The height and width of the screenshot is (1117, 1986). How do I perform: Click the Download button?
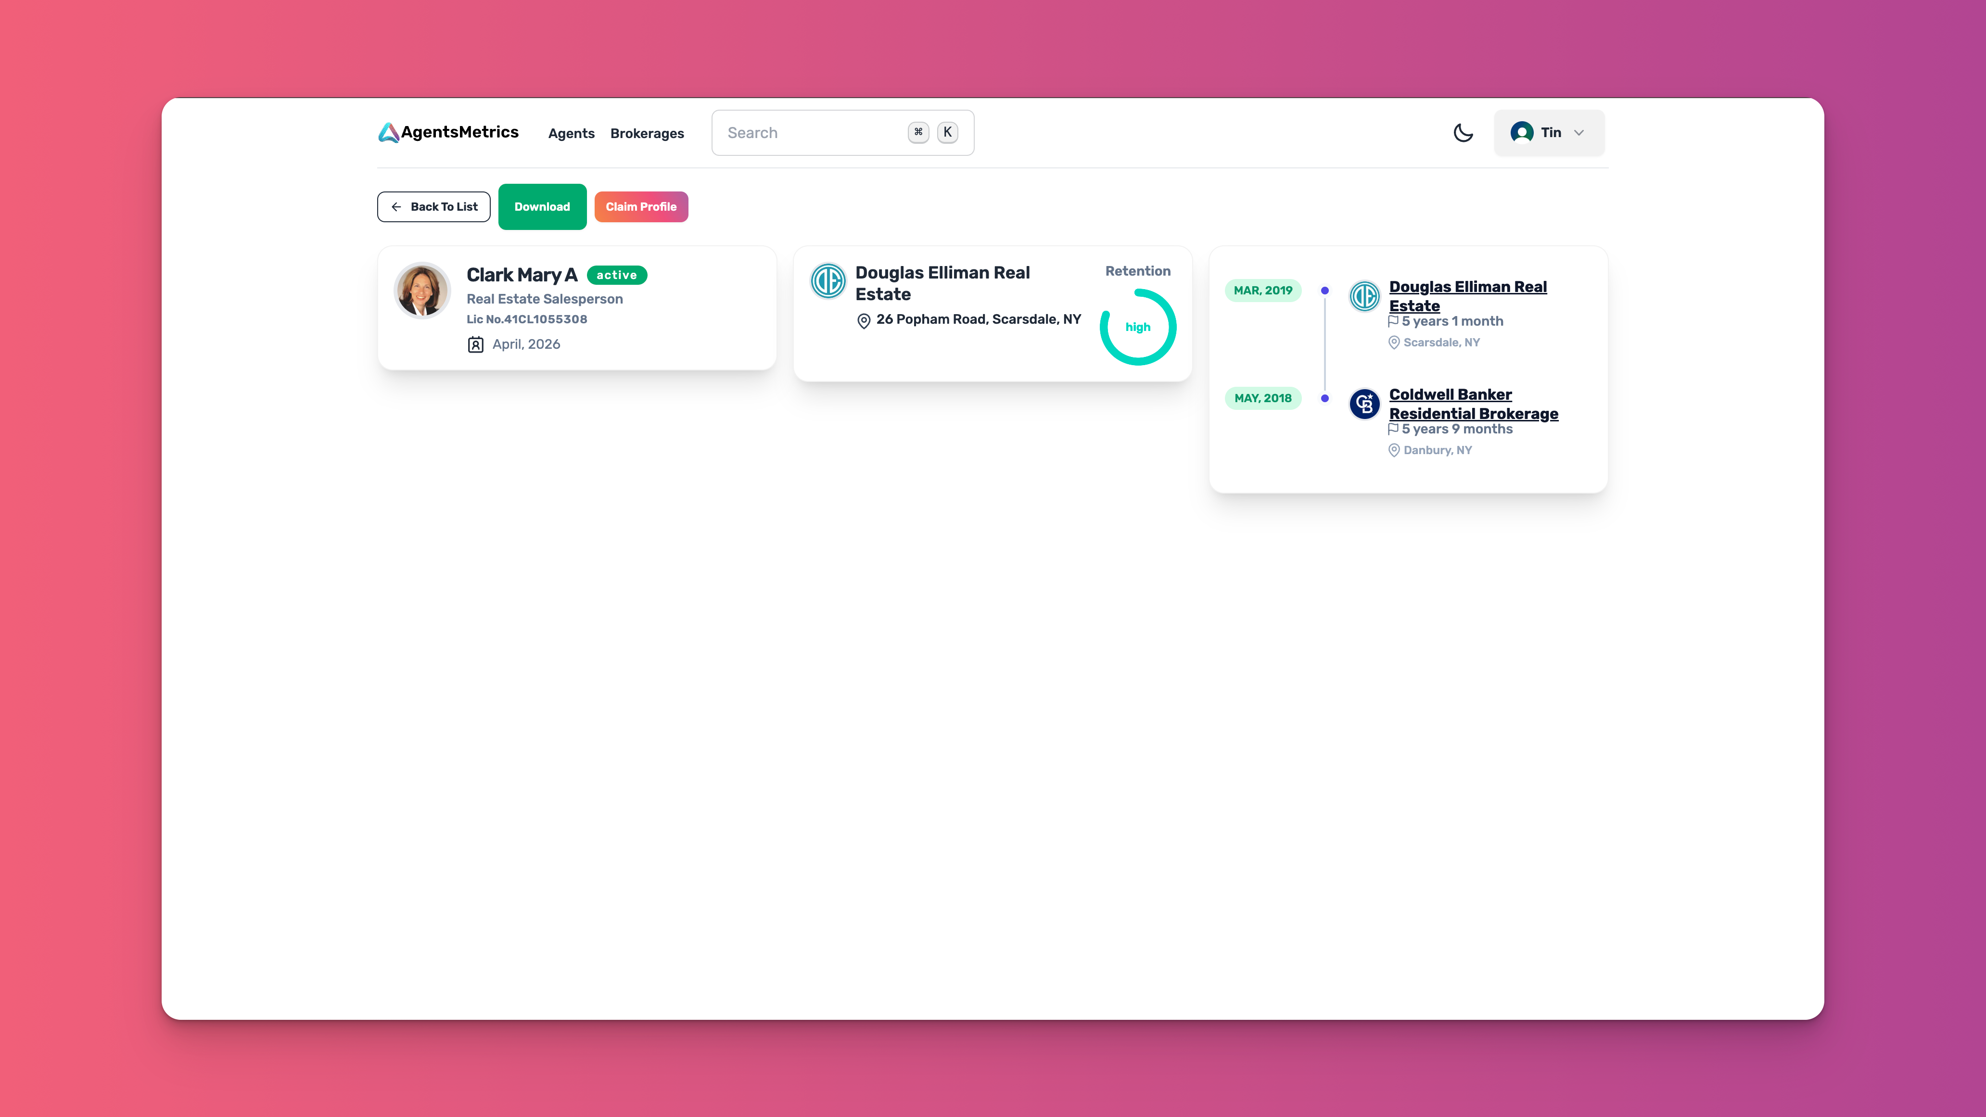point(542,206)
